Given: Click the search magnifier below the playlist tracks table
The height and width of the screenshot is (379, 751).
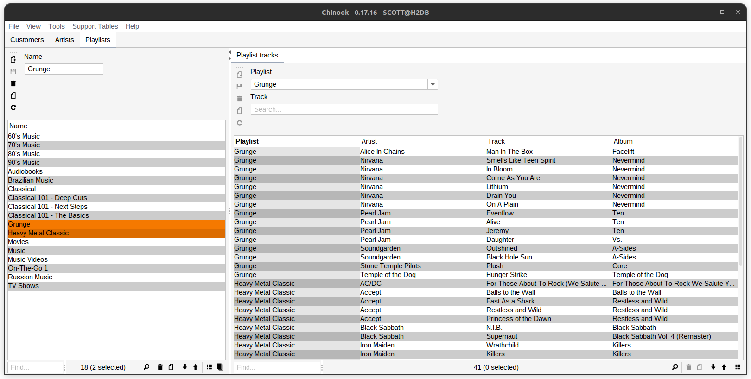Looking at the screenshot, I should [x=675, y=367].
